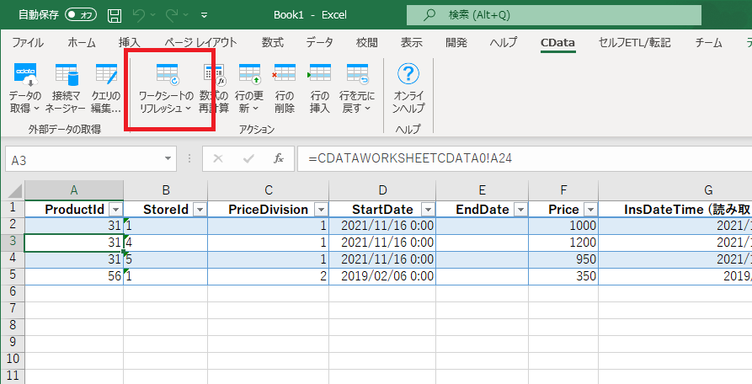Select column F header
Image resolution: width=752 pixels, height=384 pixels.
(x=563, y=190)
